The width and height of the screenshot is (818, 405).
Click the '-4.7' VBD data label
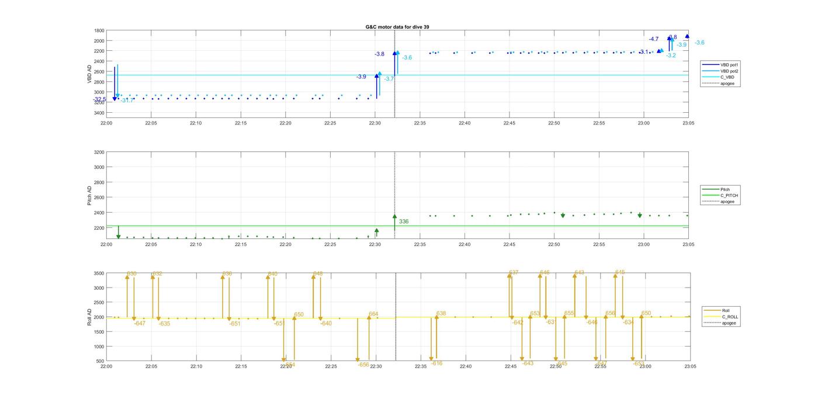654,39
